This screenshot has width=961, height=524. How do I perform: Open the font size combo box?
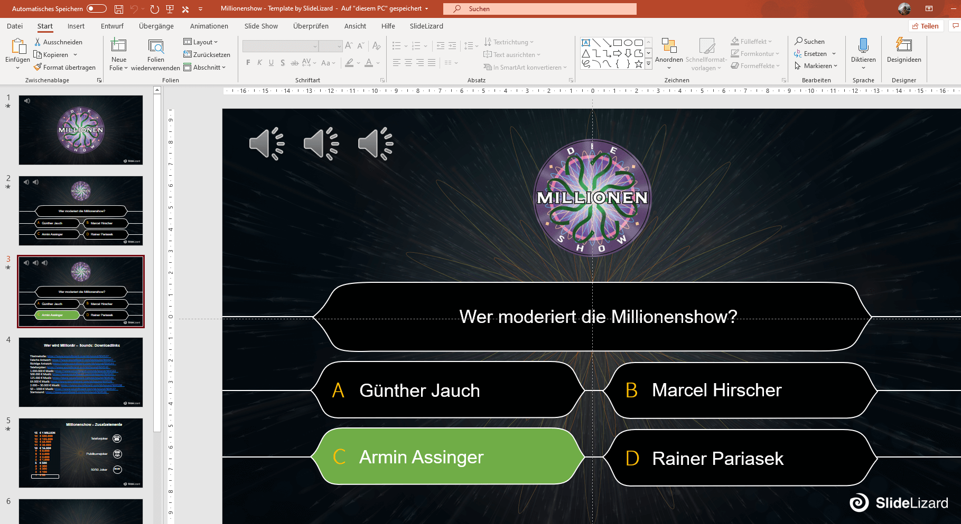point(331,46)
